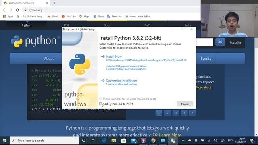This screenshot has height=145, width=258.
Task: Open the volume speaker tray icon
Action: [x=215, y=141]
